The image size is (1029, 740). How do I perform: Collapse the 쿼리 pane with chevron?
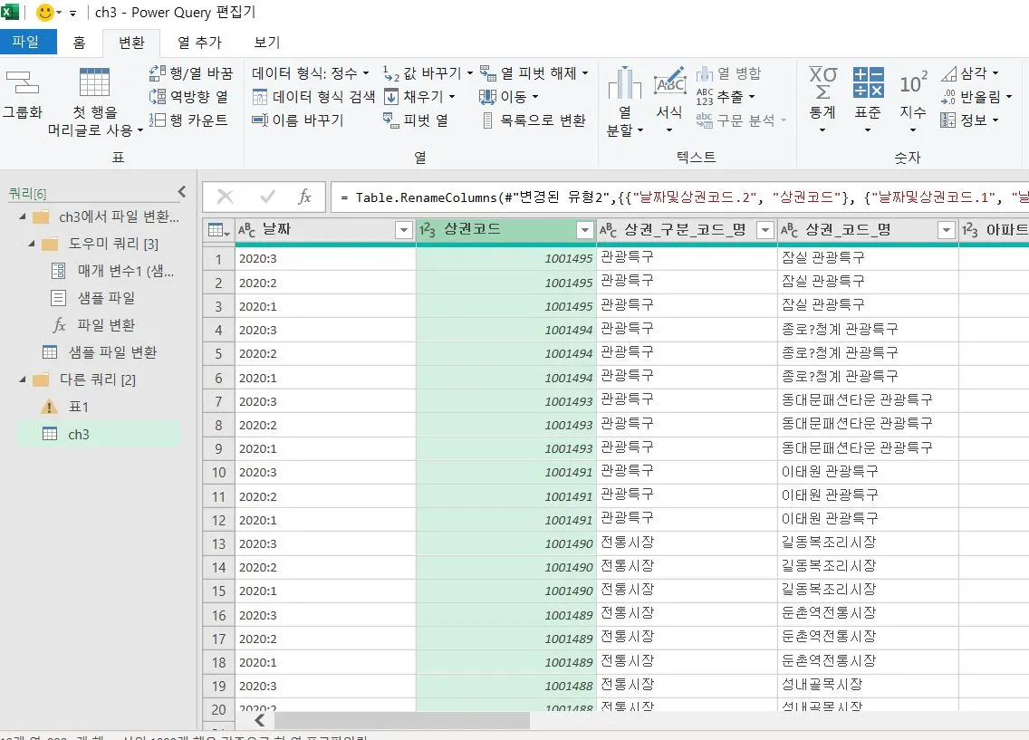pyautogui.click(x=182, y=191)
